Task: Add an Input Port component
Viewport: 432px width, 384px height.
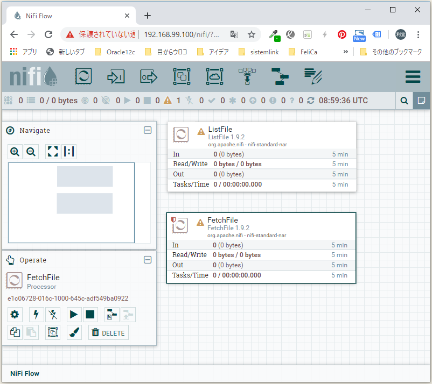Action: (116, 76)
